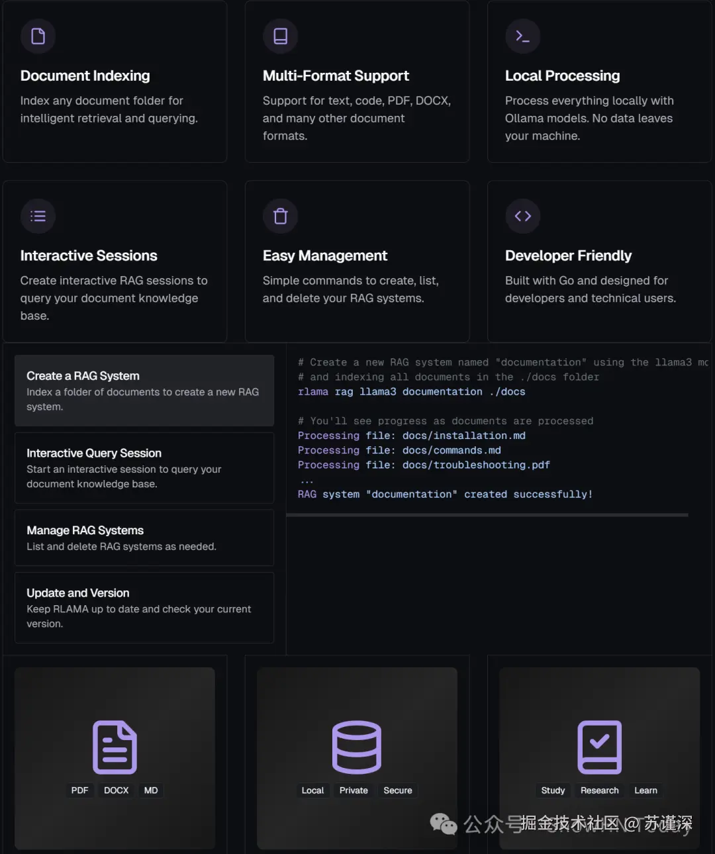Click the 'created successfully!' output line
The height and width of the screenshot is (854, 715).
coord(445,495)
